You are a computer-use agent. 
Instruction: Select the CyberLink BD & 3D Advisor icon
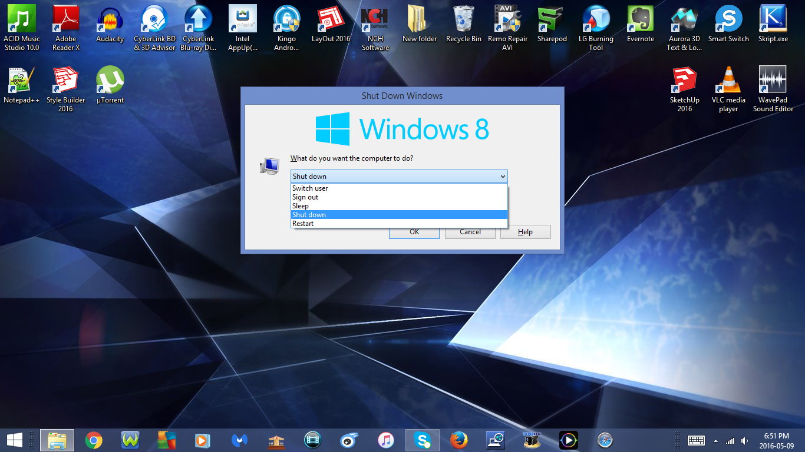(154, 28)
